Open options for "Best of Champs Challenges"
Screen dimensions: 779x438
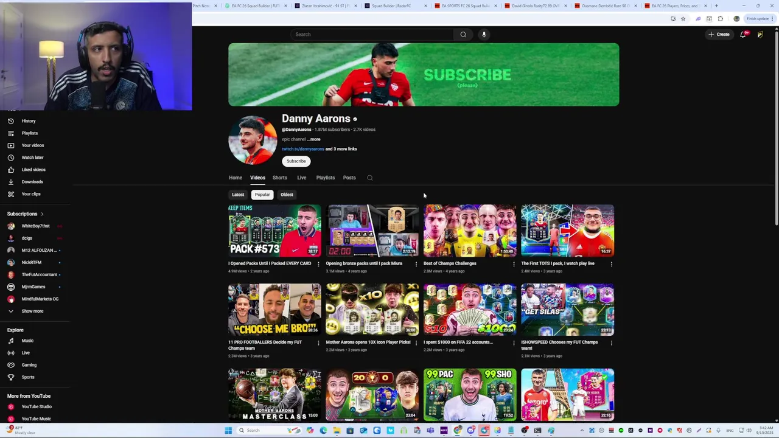[514, 264]
